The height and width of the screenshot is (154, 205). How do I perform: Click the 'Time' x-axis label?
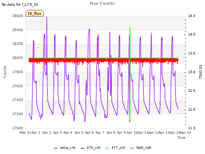coord(181,138)
